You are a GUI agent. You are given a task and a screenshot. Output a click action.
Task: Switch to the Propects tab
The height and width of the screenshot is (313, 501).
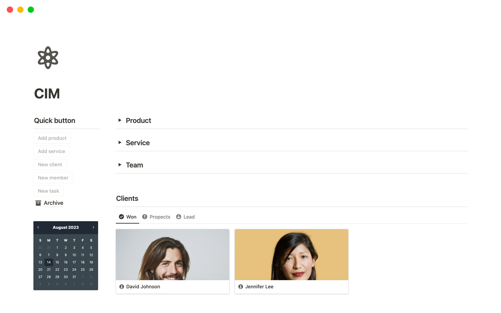[x=160, y=217]
